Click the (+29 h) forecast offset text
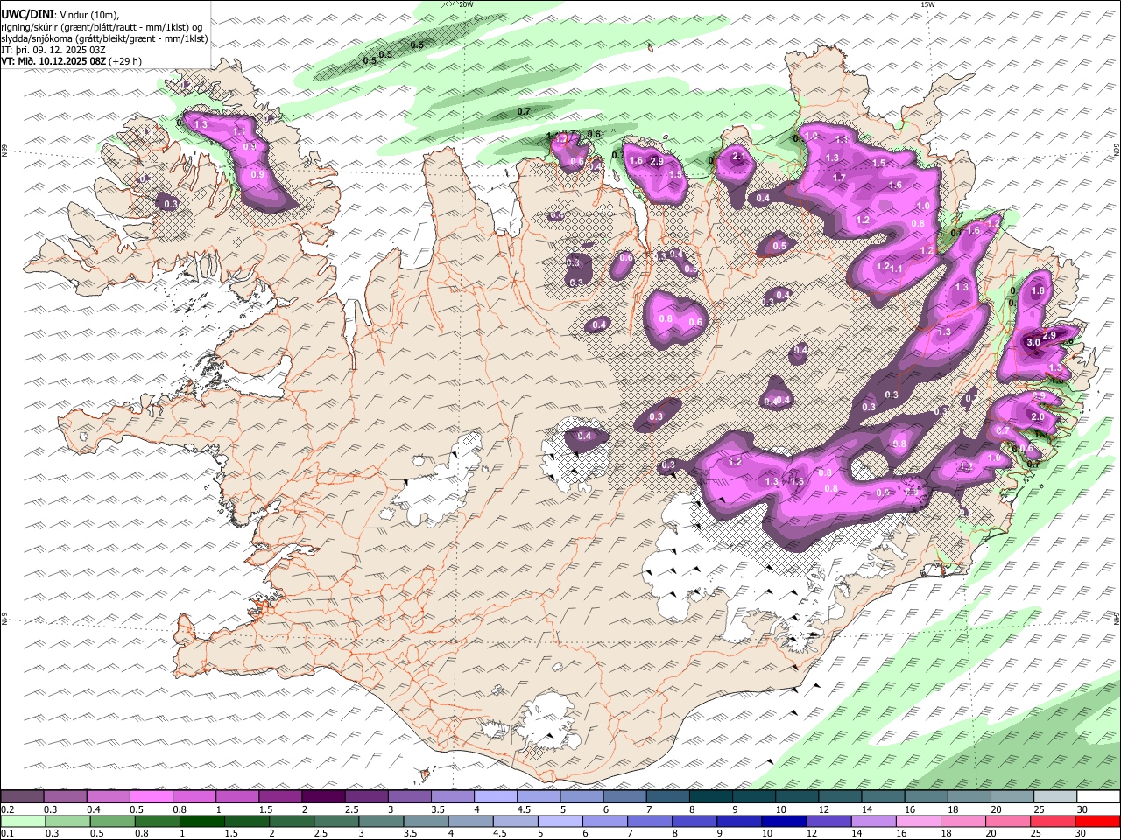 click(x=126, y=61)
